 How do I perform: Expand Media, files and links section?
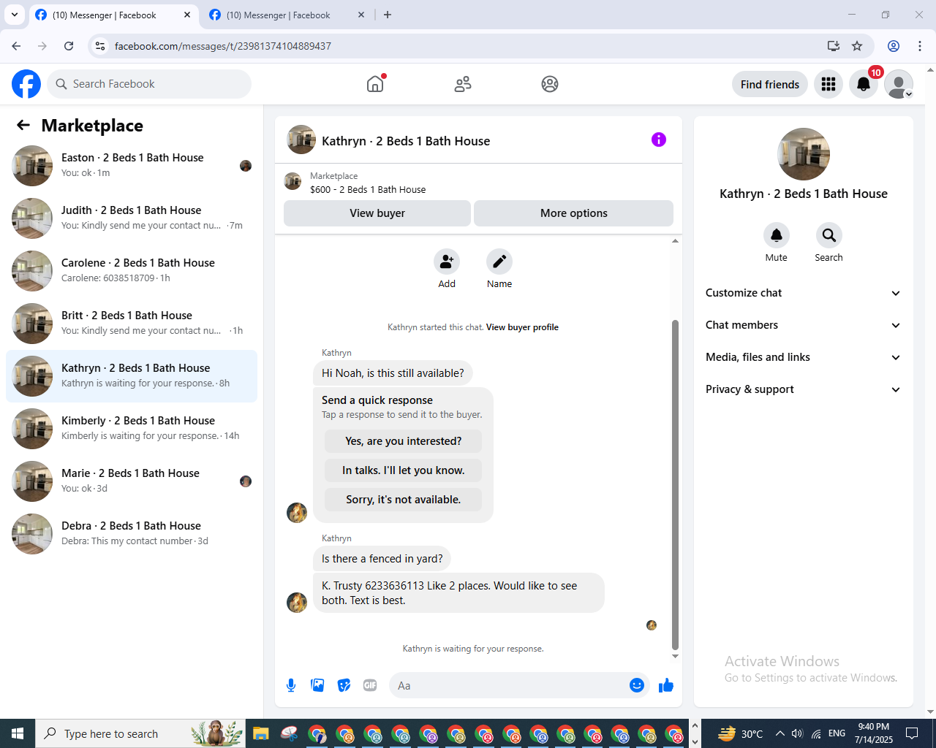coord(803,357)
